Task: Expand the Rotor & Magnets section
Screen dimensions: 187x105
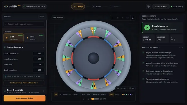Action: point(44,91)
